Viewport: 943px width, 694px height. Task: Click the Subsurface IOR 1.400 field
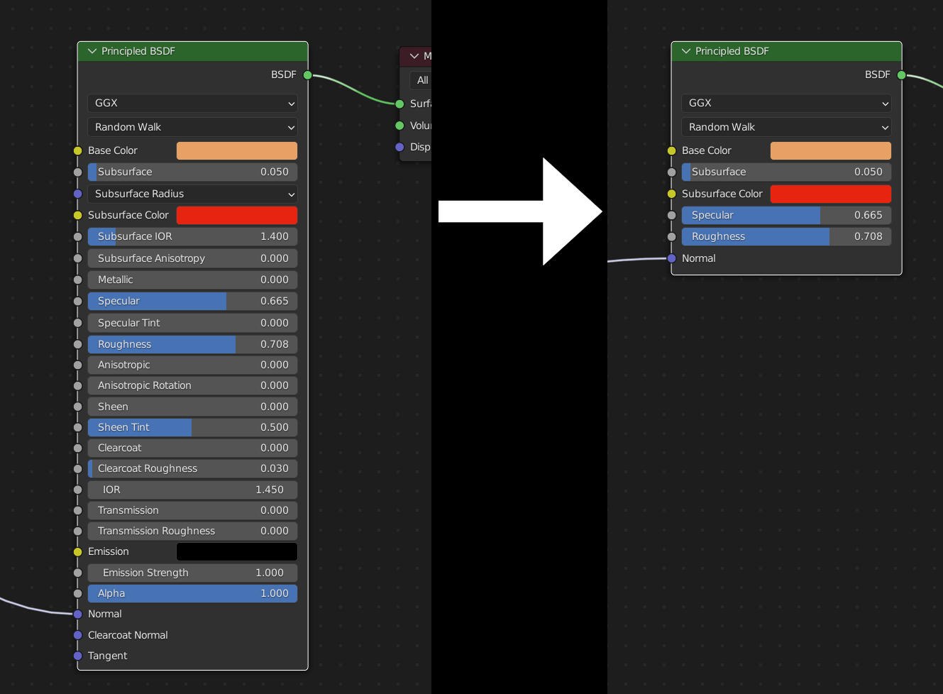click(x=193, y=236)
